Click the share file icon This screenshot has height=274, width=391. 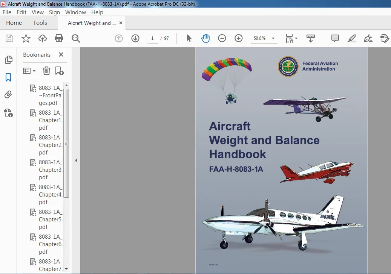(x=385, y=38)
